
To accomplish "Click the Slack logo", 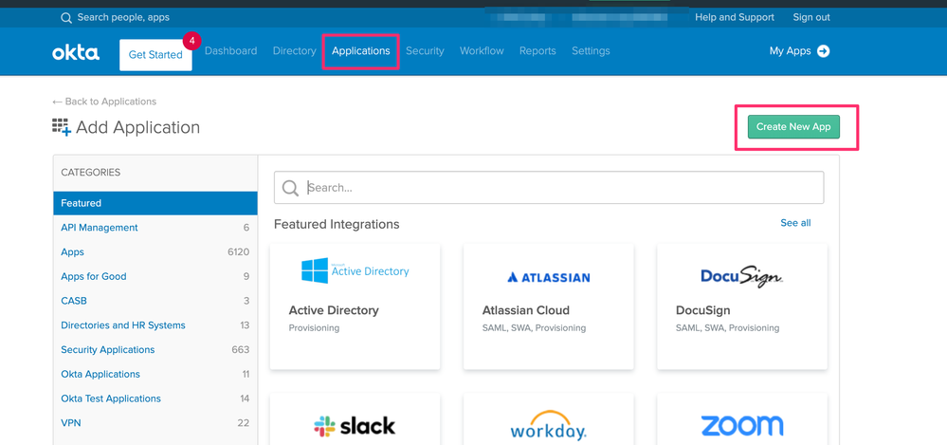I will coord(355,426).
